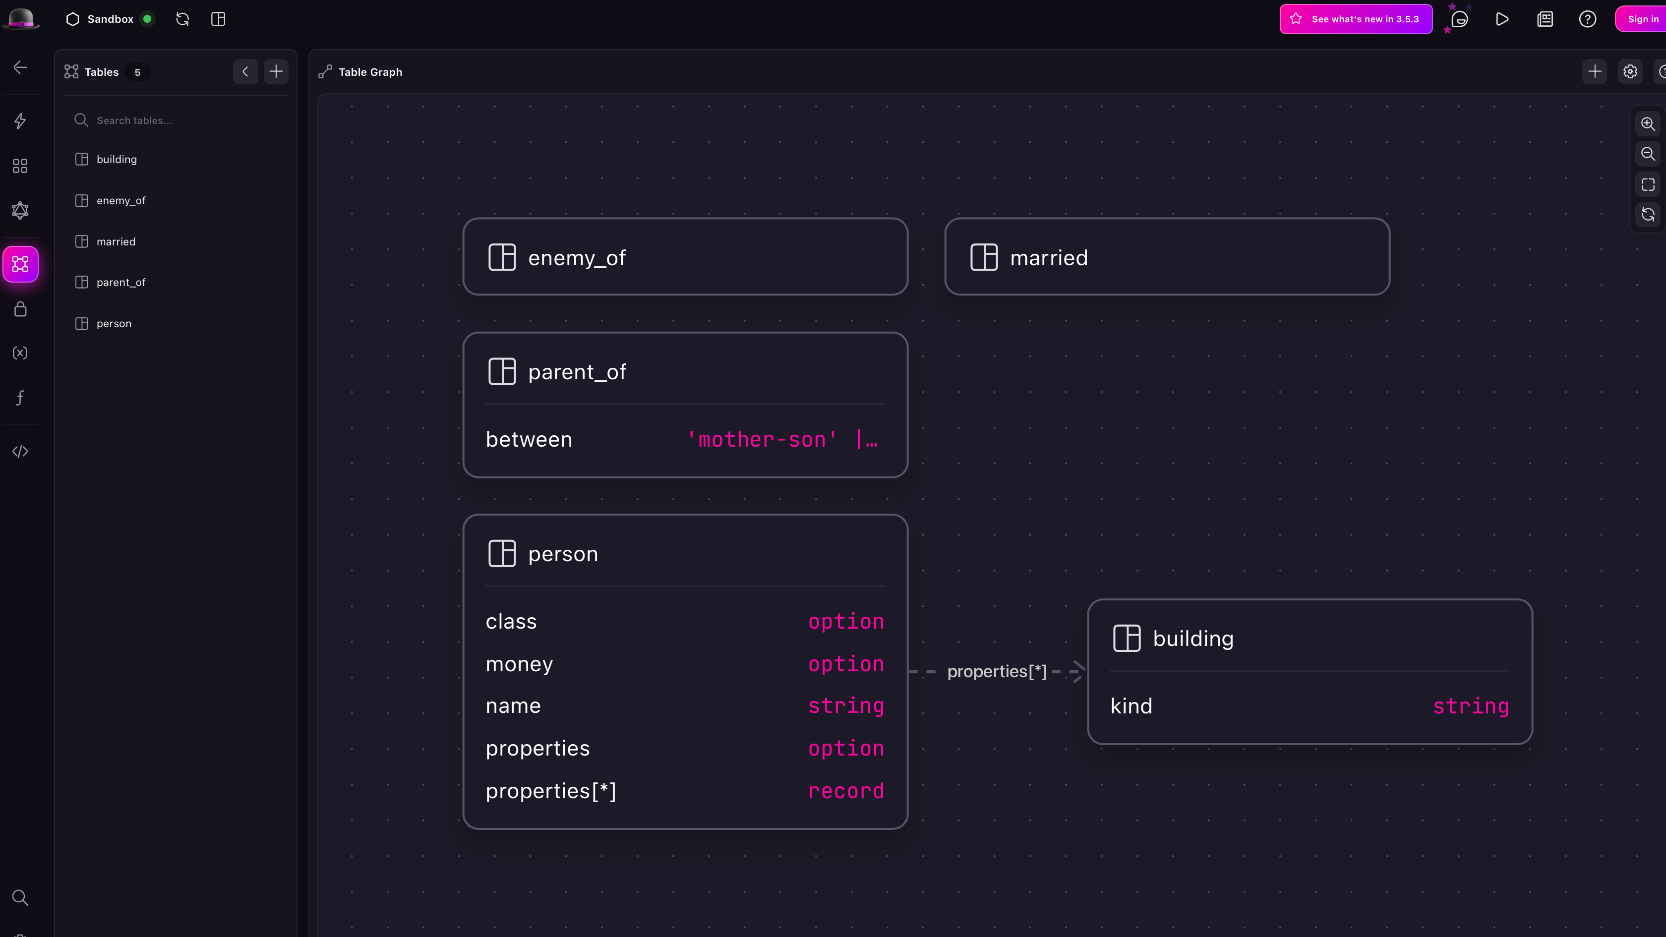Screen dimensions: 1666x937
Task: Open the Query view with lightning icon
Action: (20, 121)
